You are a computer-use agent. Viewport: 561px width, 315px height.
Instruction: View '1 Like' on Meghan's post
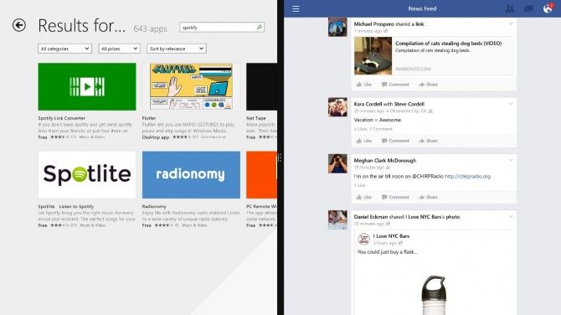click(359, 185)
